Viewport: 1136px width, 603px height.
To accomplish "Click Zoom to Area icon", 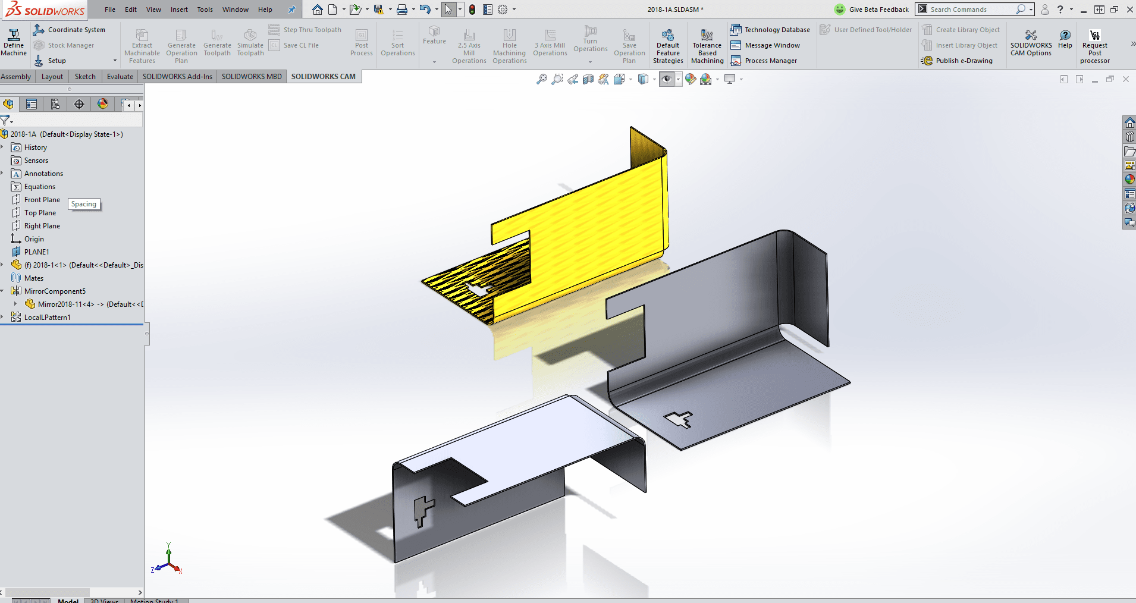I will click(x=557, y=79).
